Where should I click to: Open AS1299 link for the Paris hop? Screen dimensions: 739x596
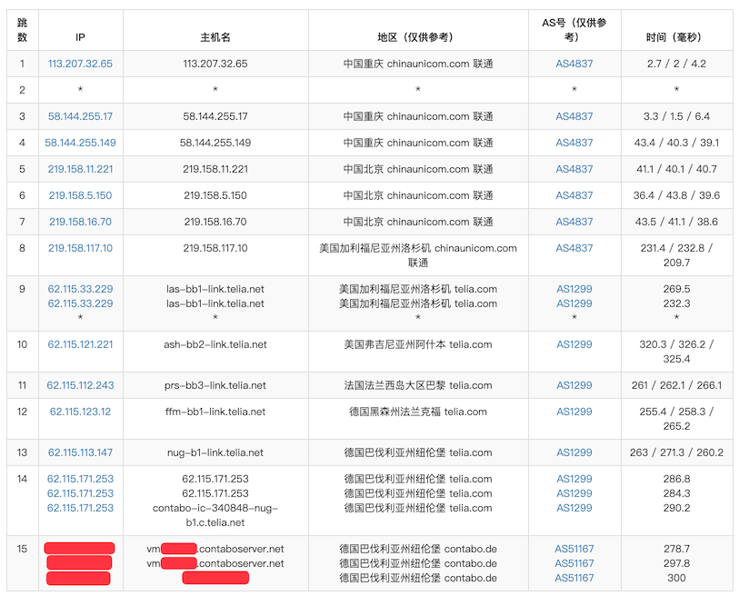574,385
